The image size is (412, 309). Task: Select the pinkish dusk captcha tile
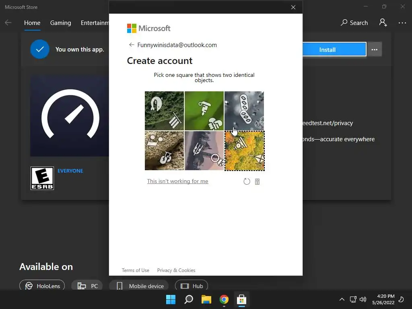[204, 150]
